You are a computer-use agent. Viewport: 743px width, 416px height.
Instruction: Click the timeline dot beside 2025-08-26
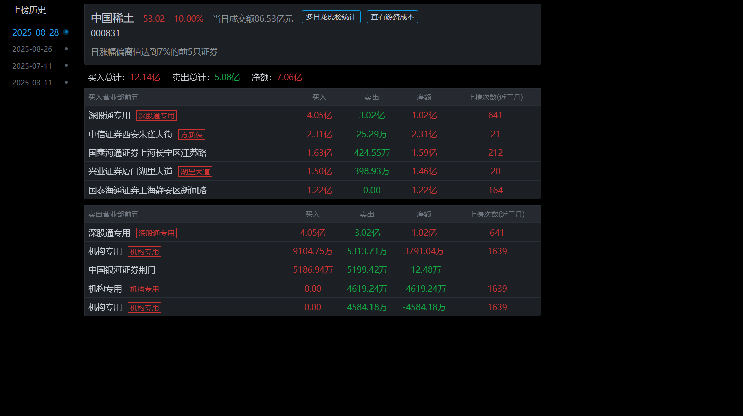tap(66, 49)
